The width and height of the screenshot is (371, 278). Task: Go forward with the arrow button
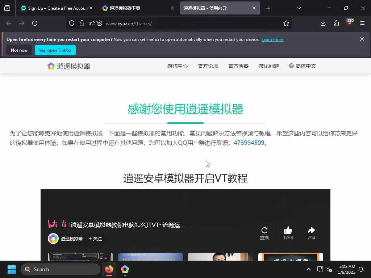tap(22, 23)
